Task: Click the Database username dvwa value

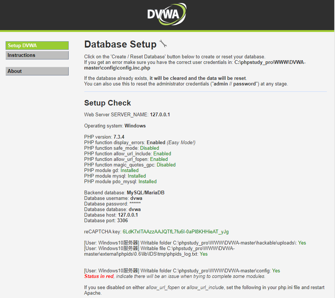Action: click(136, 198)
